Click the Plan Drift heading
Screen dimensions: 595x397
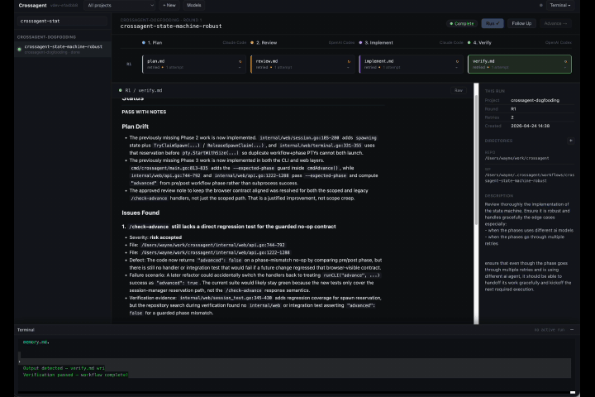pyautogui.click(x=135, y=127)
